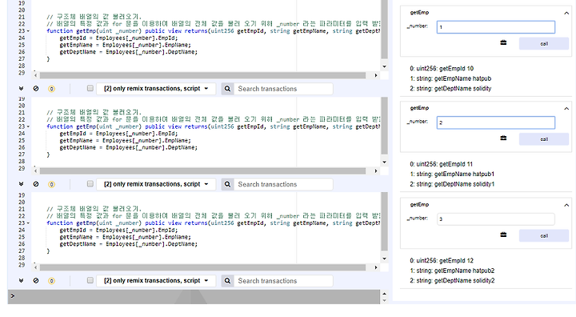
Task: Collapse getEmp panel showing _number 2
Action: tap(566, 109)
